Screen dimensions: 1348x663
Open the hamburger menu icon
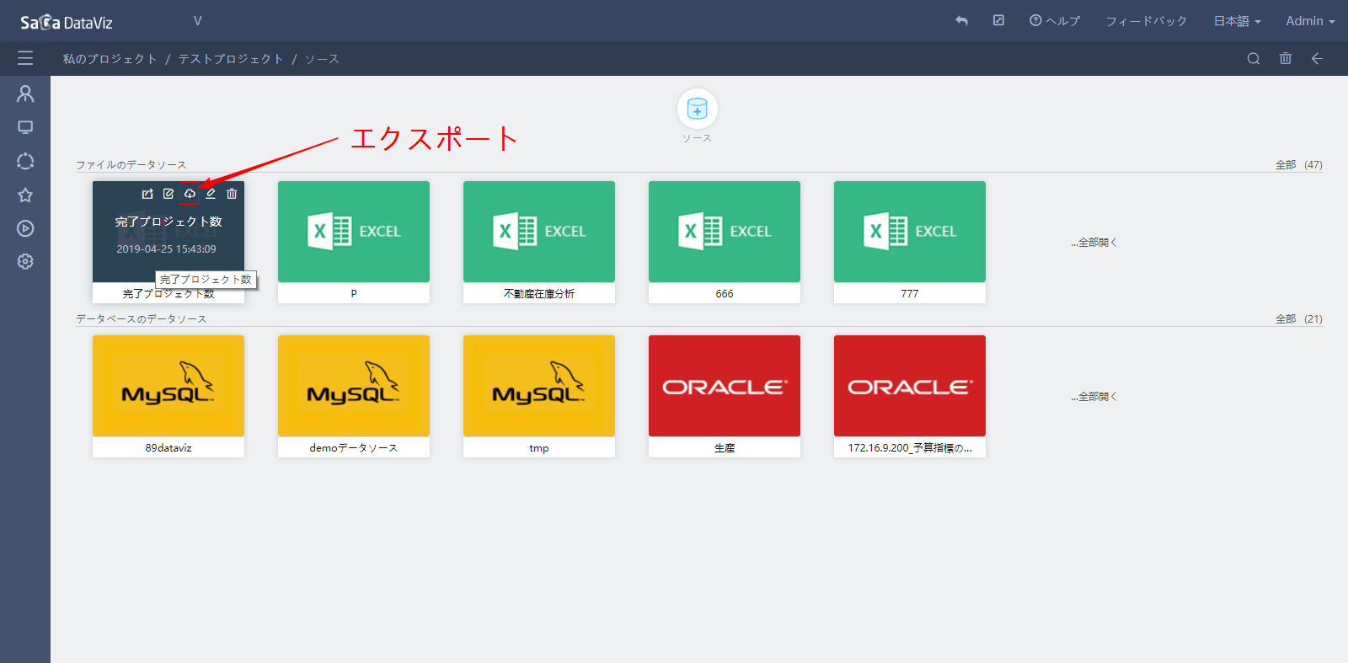coord(25,58)
